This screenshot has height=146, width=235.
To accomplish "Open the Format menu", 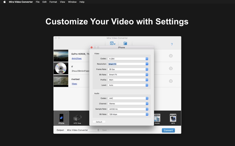I will [x=53, y=2].
